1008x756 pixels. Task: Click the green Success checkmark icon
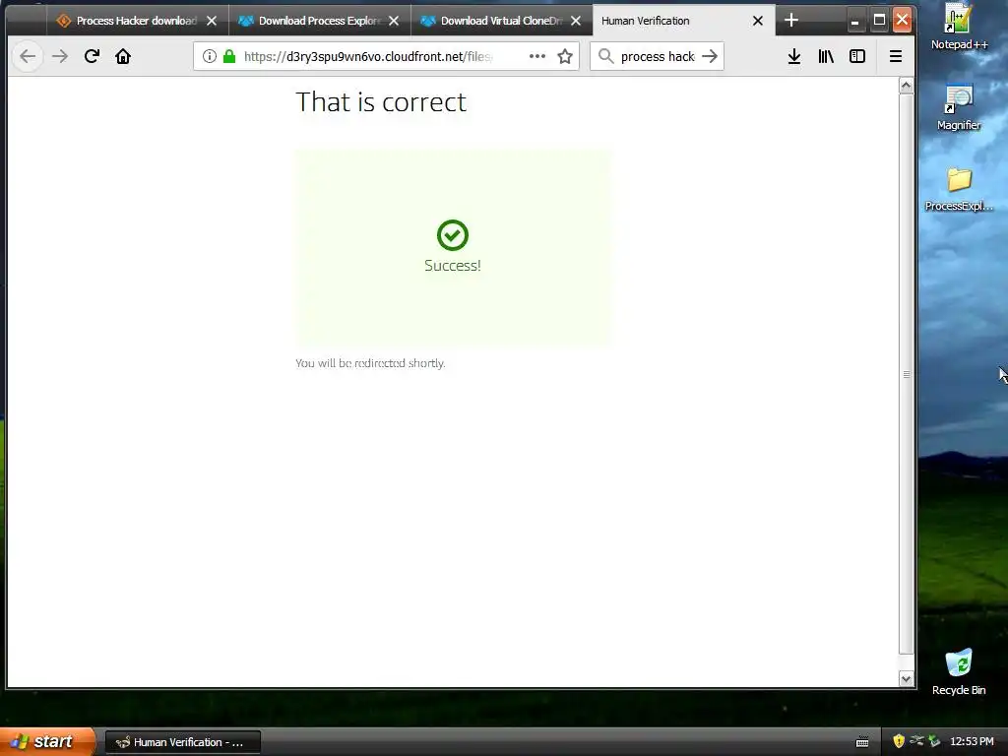coord(453,234)
